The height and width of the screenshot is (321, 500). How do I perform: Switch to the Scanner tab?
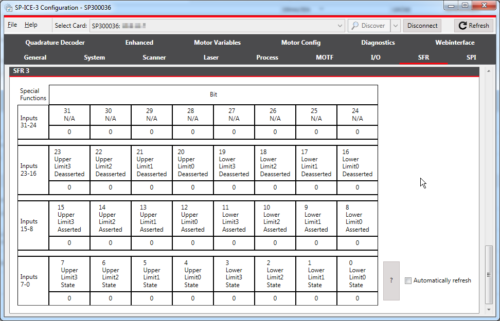[x=154, y=58]
